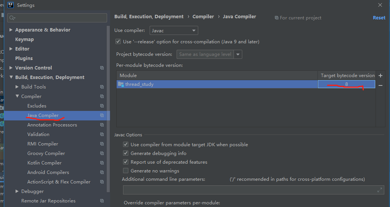
Task: Open Annotation Processors settings page
Action: (x=52, y=125)
